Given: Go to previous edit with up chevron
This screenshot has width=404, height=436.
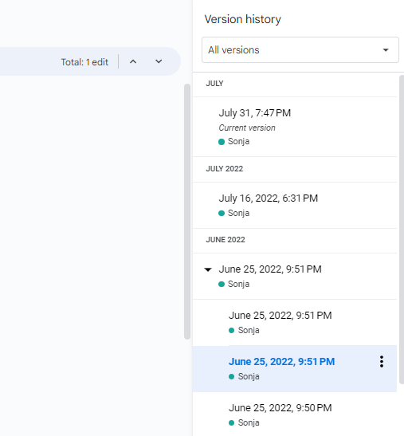Looking at the screenshot, I should (x=133, y=61).
